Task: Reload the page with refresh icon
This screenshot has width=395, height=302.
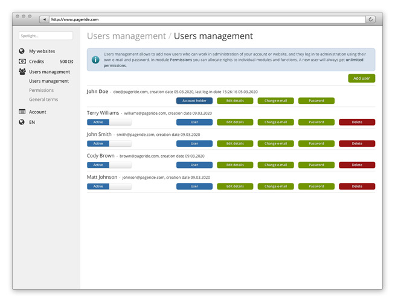Action: tap(370, 19)
